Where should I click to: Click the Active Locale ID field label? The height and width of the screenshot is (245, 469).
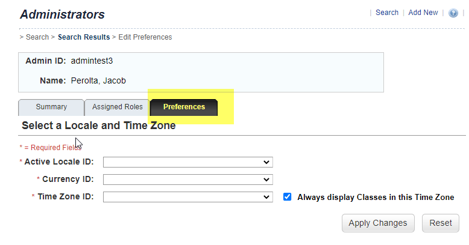[x=59, y=162]
